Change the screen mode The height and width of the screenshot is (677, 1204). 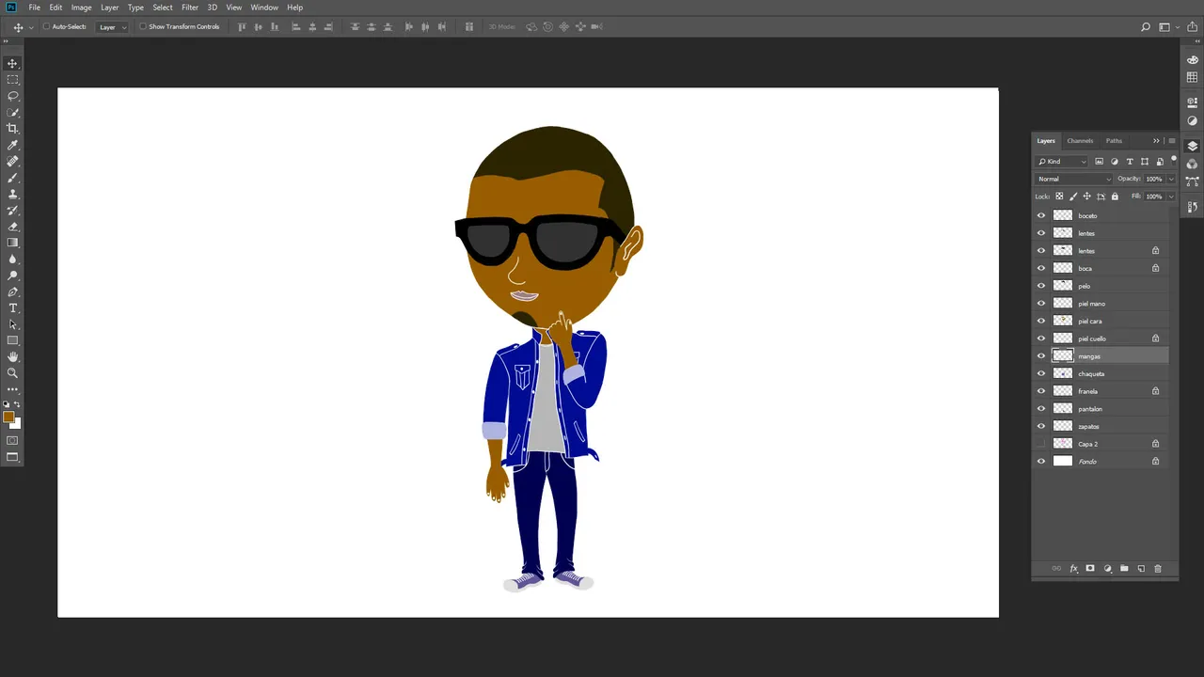tap(12, 458)
